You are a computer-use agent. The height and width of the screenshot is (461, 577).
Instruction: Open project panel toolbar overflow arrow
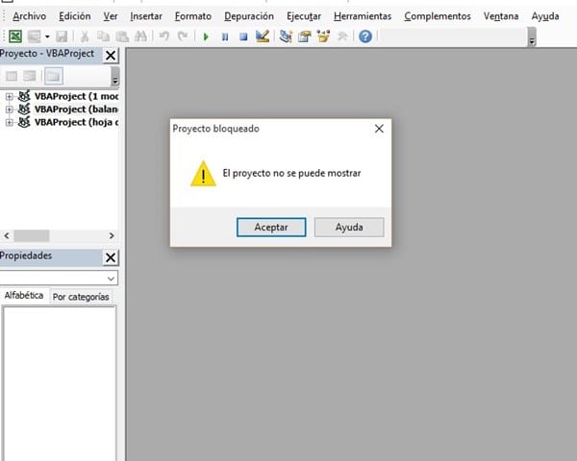pos(115,76)
